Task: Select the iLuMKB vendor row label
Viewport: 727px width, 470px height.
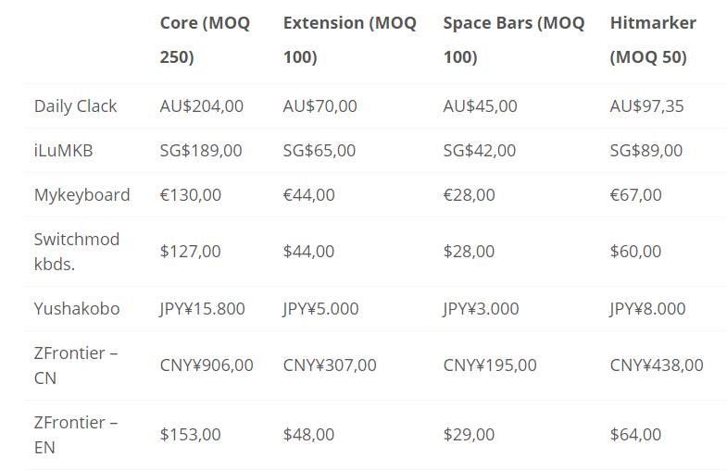Action: tap(63, 151)
